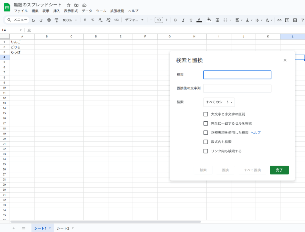
Task: Open the fill color paint bucket
Action: (209, 20)
